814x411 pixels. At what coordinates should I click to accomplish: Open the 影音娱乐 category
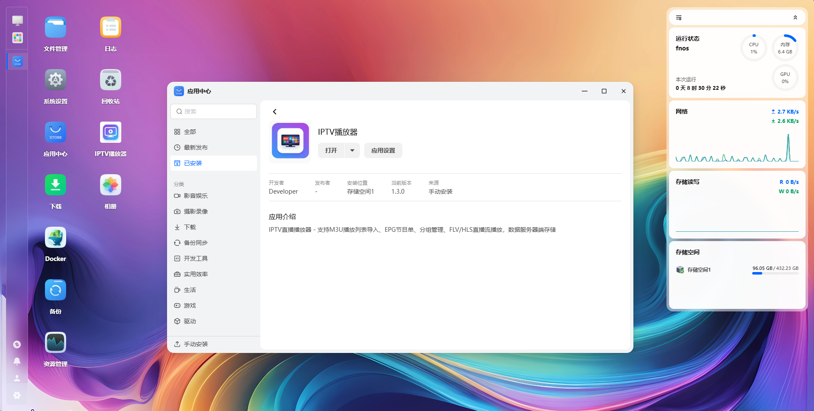[214, 196]
